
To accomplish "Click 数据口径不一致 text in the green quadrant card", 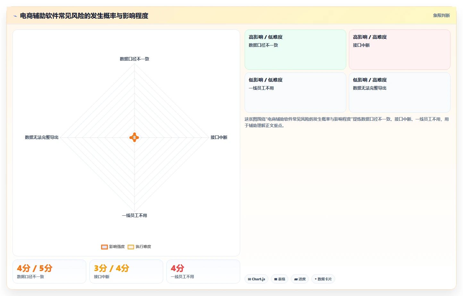I will [263, 45].
